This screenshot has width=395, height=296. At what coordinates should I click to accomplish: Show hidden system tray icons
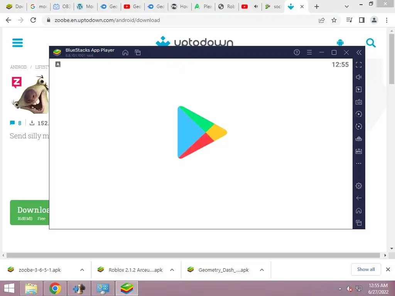tap(340, 289)
